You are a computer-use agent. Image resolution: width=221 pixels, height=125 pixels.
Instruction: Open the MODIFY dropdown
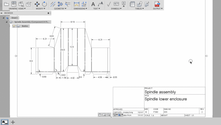[x=40, y=9]
